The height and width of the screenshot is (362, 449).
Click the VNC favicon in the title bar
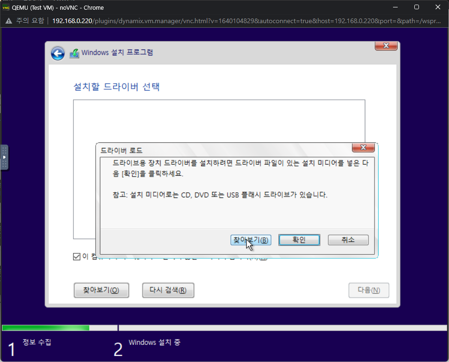[x=6, y=7]
